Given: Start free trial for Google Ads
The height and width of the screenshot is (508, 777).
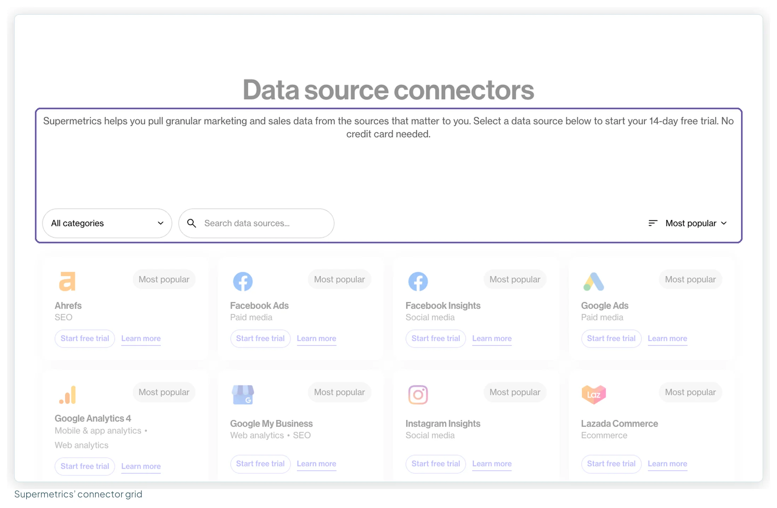Looking at the screenshot, I should coord(611,339).
